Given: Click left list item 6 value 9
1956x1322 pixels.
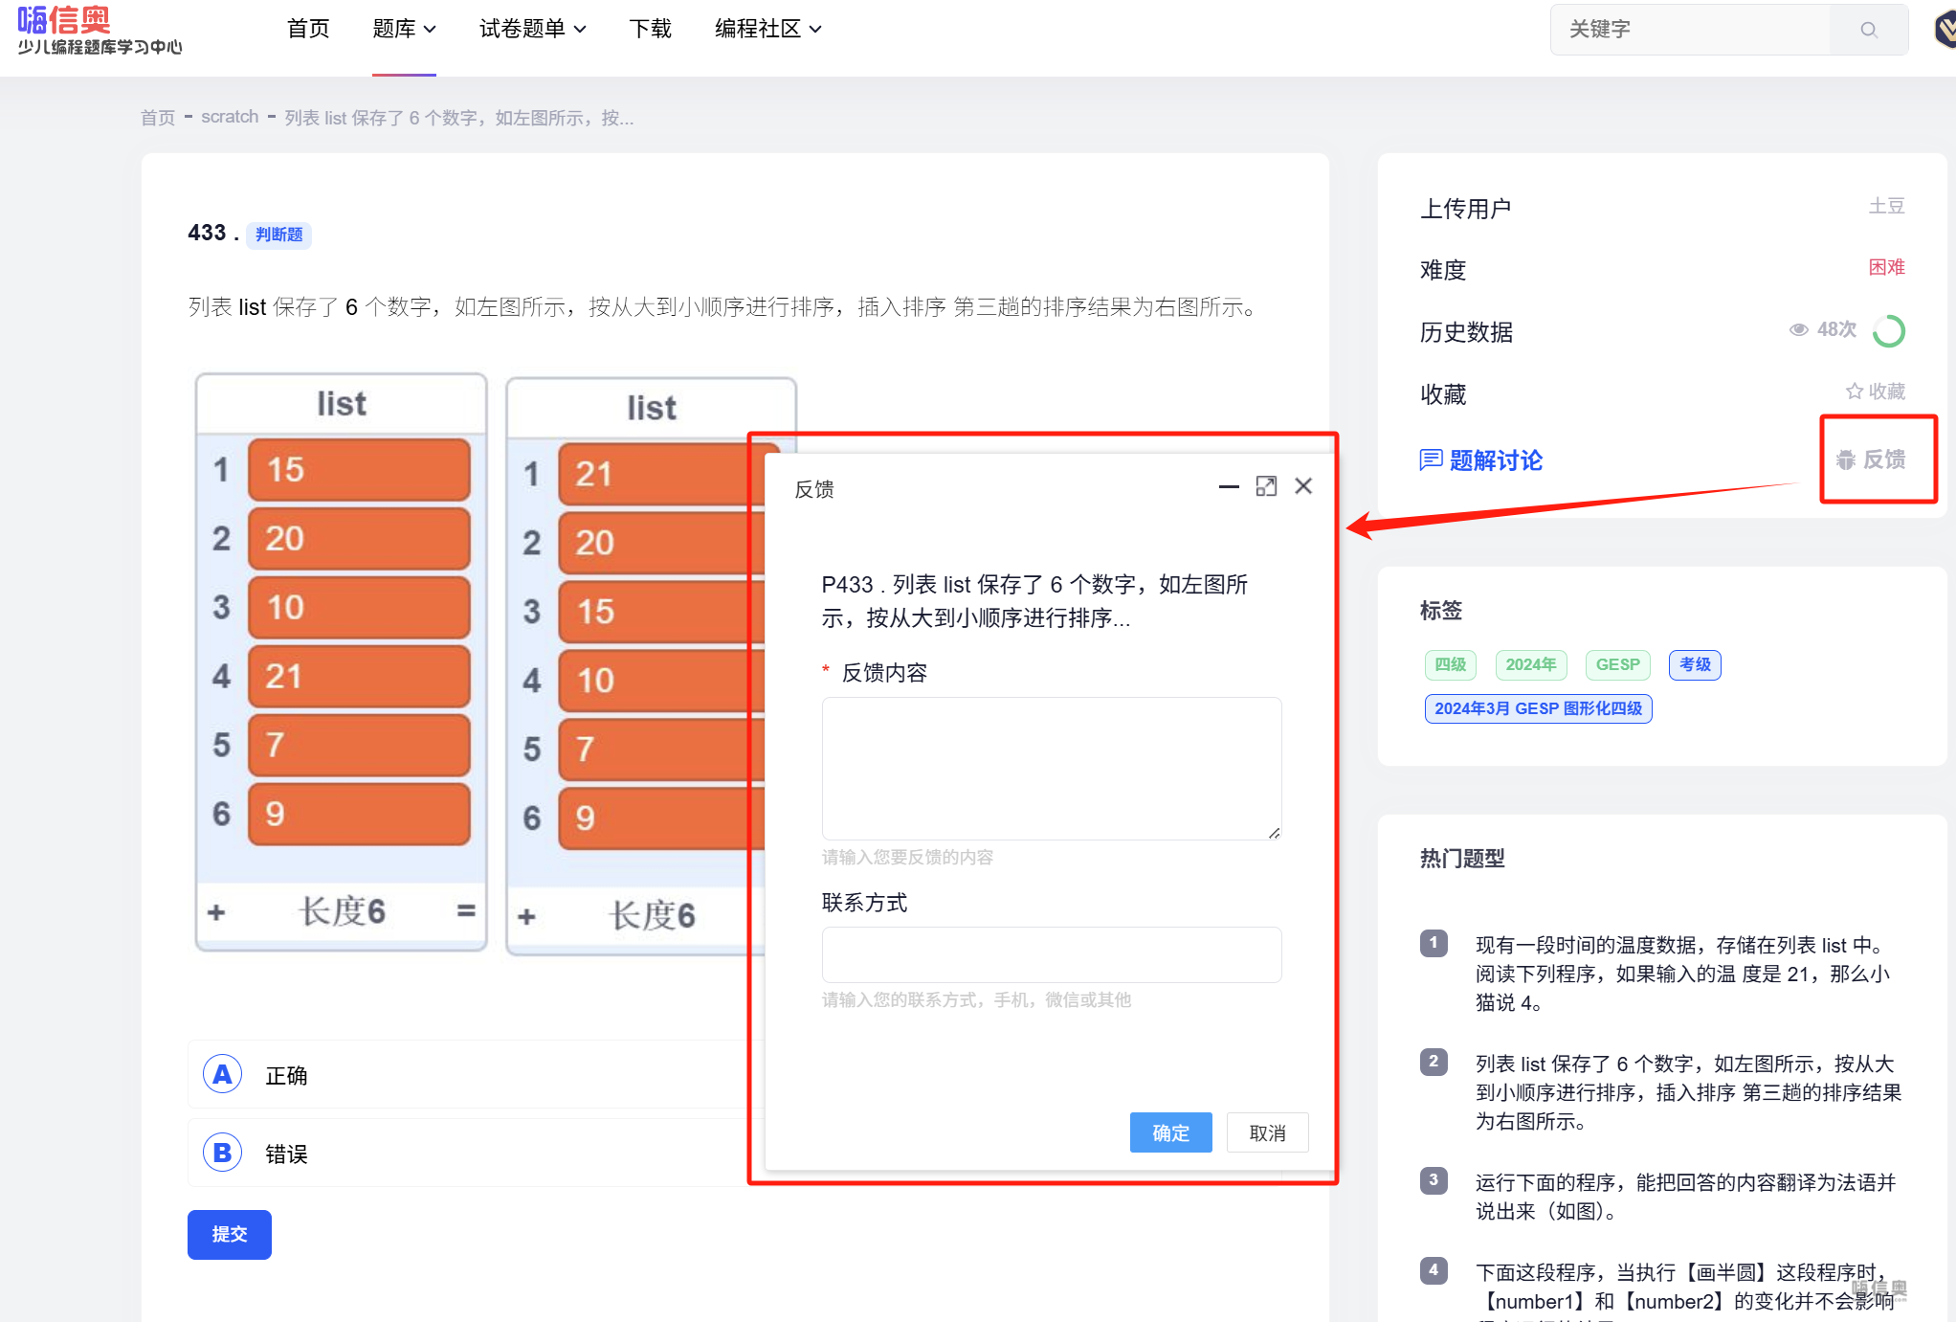Looking at the screenshot, I should tap(359, 815).
